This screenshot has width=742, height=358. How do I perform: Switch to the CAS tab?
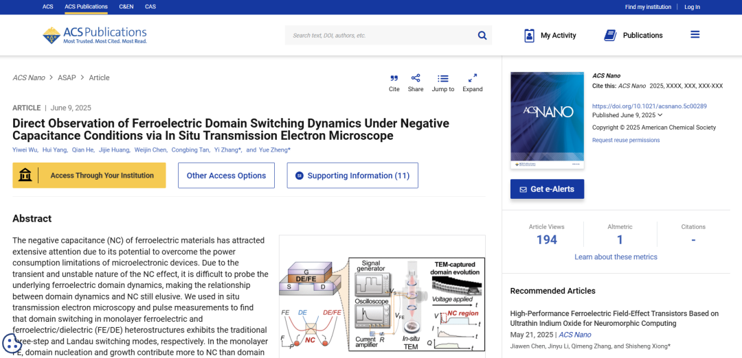pyautogui.click(x=150, y=7)
